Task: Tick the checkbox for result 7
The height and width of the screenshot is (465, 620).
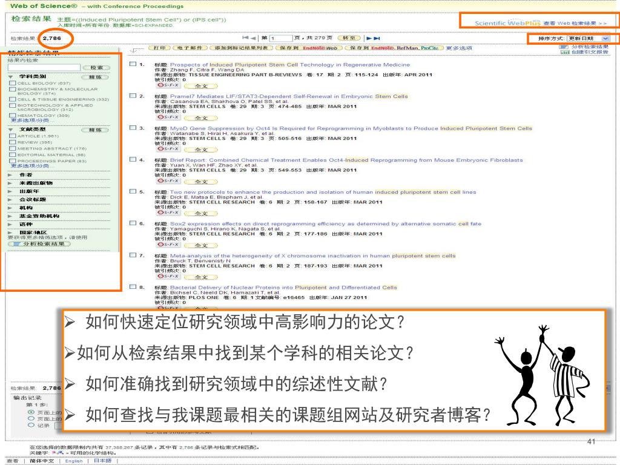Action: click(x=133, y=255)
